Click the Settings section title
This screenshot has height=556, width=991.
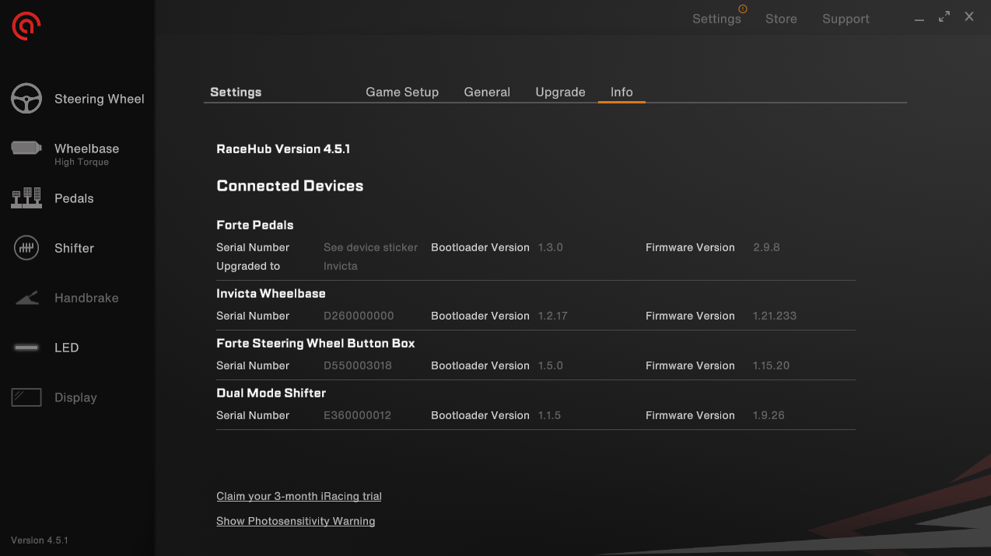pos(236,92)
